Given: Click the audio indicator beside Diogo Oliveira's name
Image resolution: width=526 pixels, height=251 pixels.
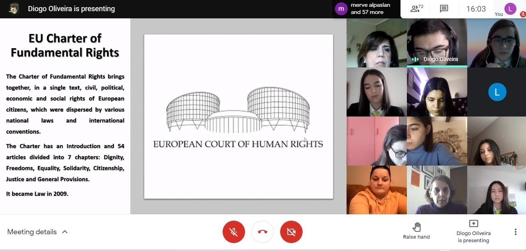Looking at the screenshot, I should click(415, 59).
